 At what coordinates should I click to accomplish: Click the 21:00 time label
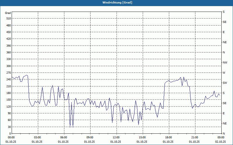pos(195,137)
